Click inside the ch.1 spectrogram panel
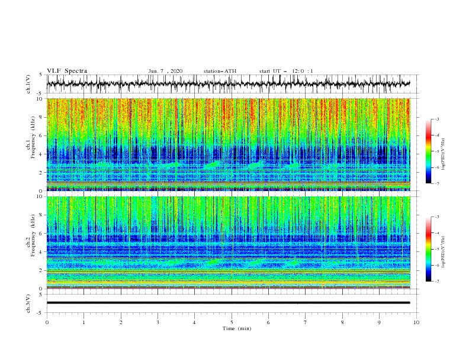Viewport: 469px width, 362px height. tap(228, 144)
